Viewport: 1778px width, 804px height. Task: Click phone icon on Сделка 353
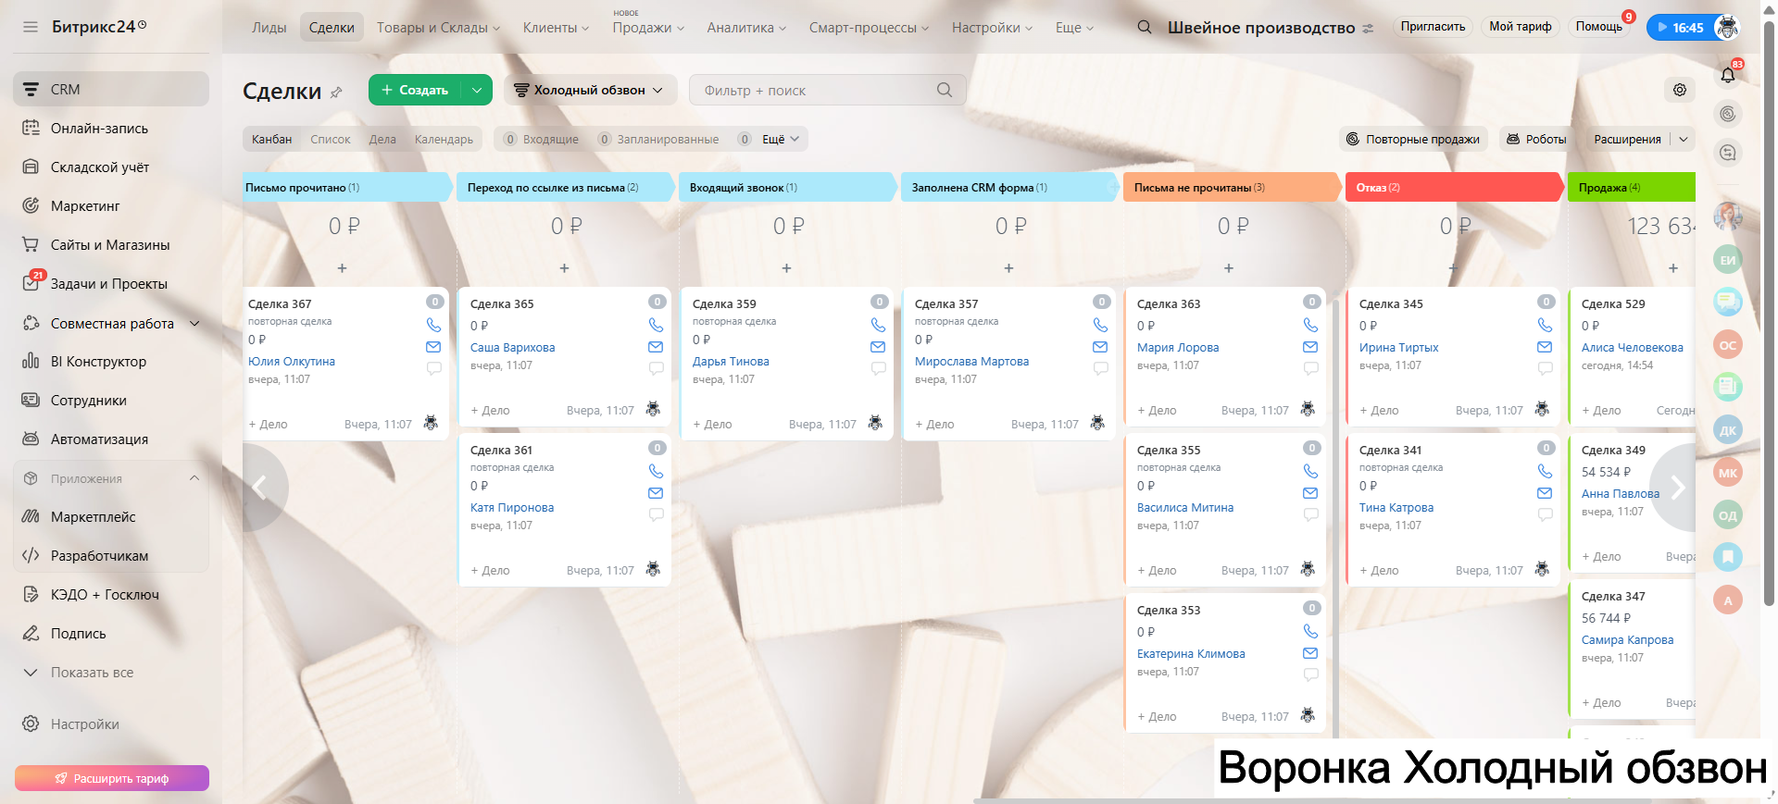(1310, 631)
